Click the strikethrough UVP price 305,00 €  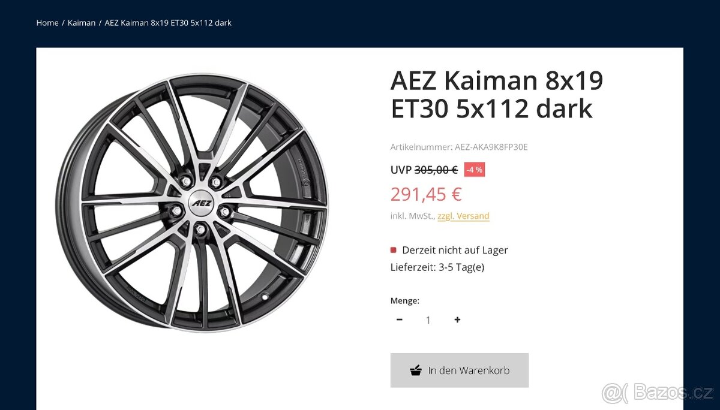[x=435, y=170]
